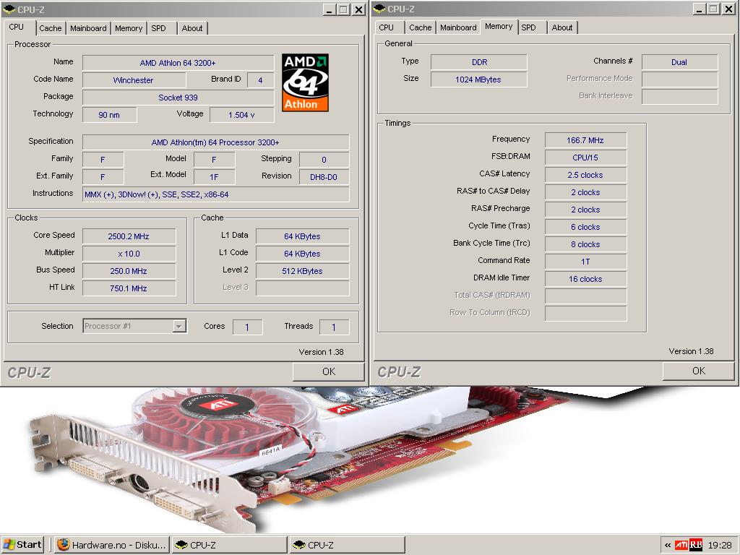Viewport: 740px width, 555px height.
Task: Open the Windows Start button
Action: (x=22, y=545)
